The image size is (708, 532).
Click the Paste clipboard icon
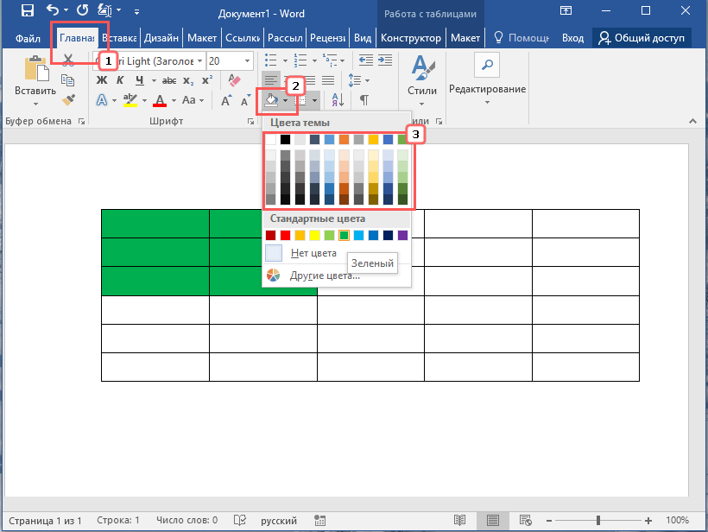[x=35, y=76]
